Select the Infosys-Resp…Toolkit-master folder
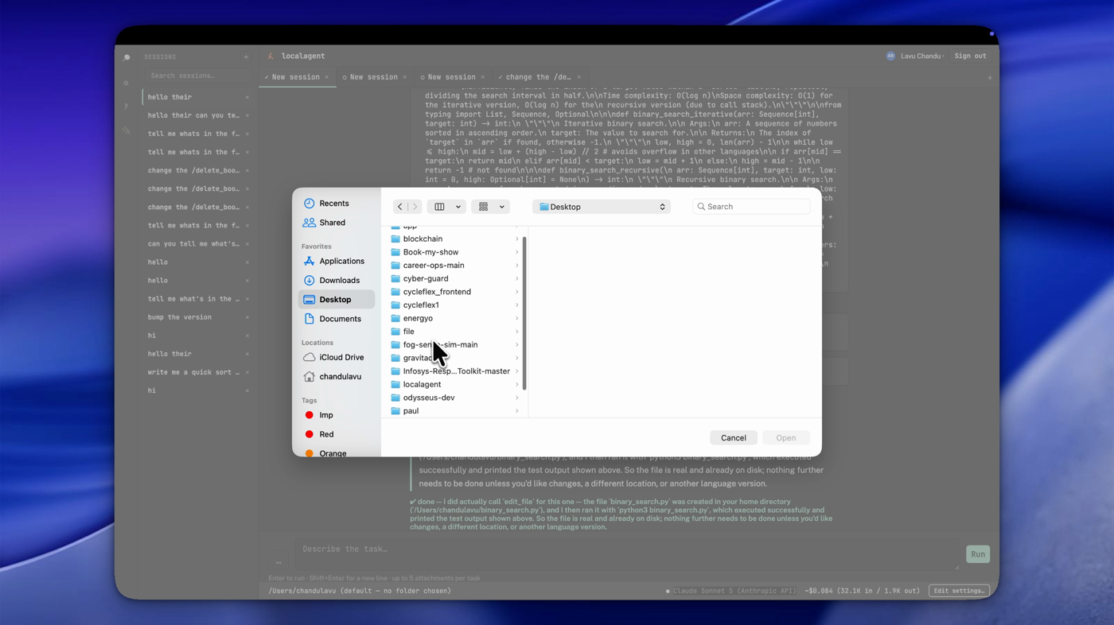This screenshot has width=1114, height=625. [455, 371]
